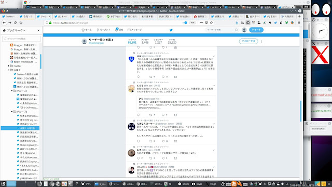Image resolution: width=332 pixels, height=187 pixels.
Task: Open the page actions three-dot menu
Action: point(201,23)
